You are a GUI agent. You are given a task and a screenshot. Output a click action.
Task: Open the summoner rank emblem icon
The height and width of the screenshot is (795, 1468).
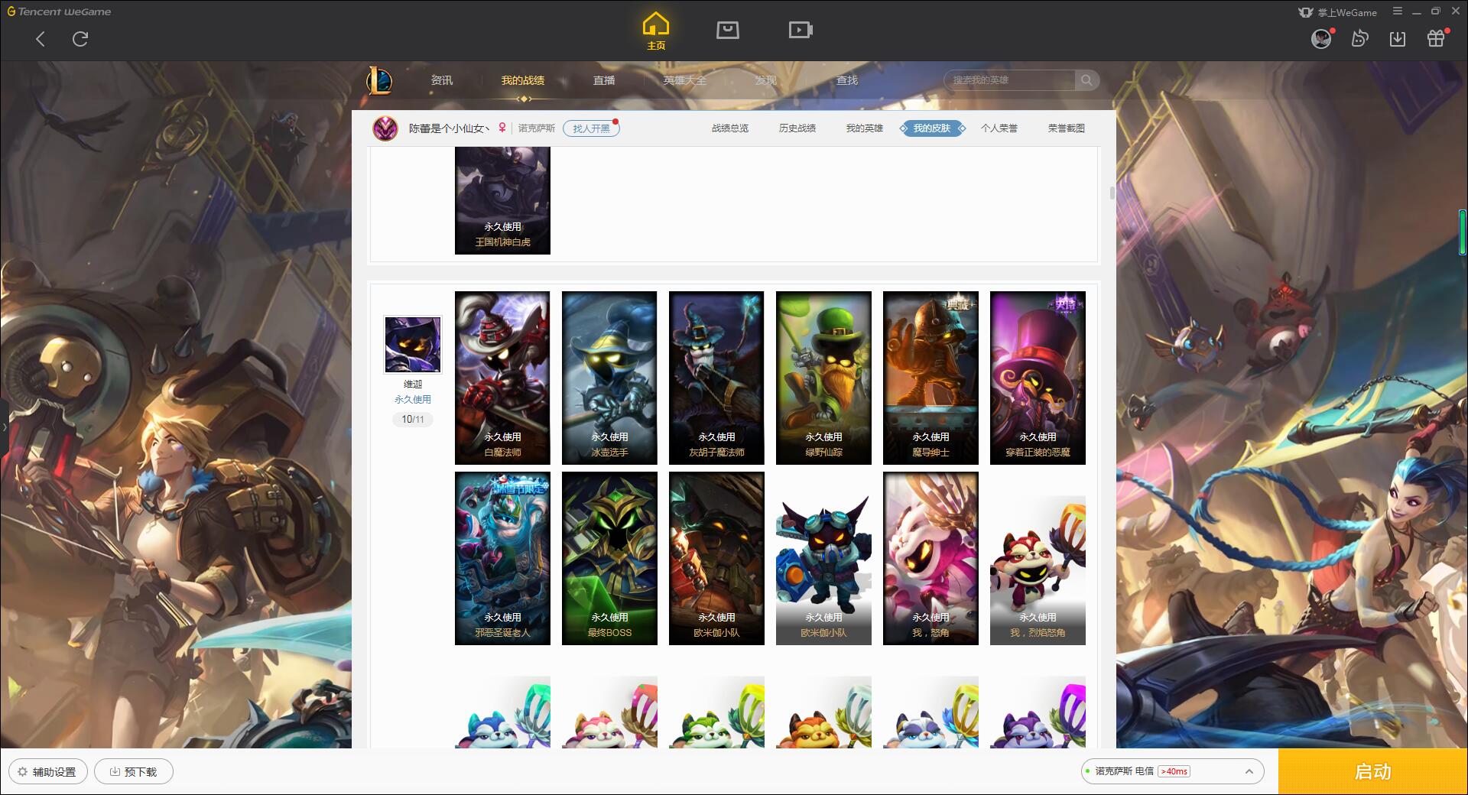[385, 128]
